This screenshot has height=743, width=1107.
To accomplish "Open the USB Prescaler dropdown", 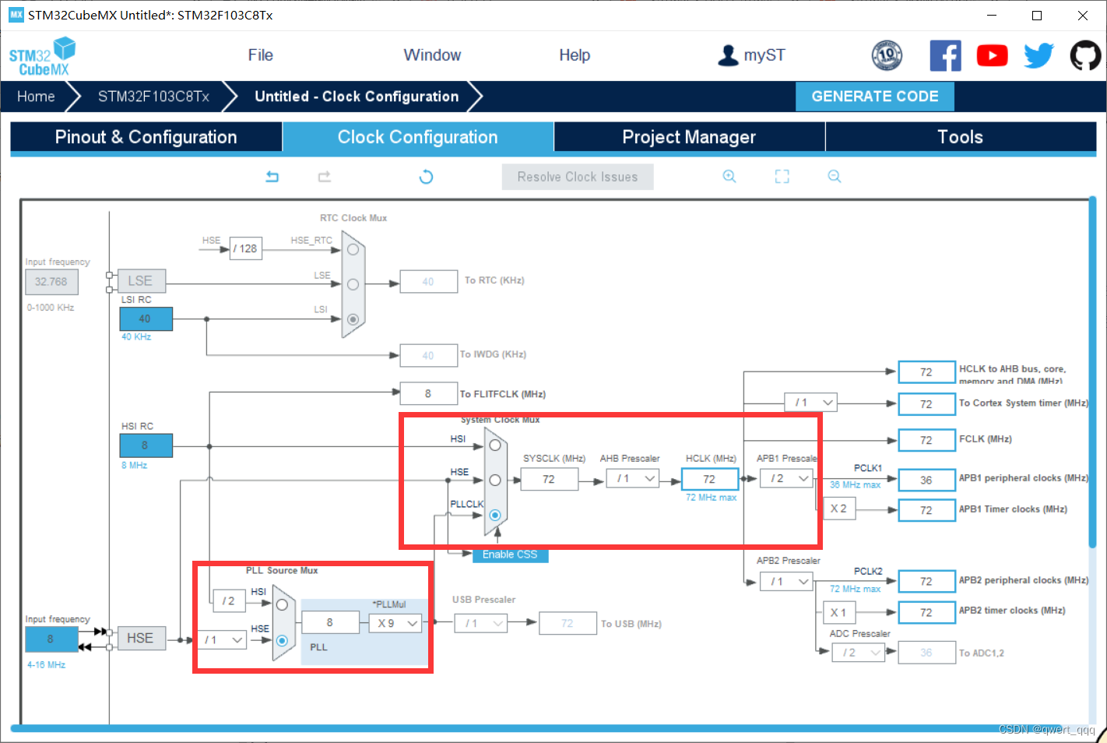I will pos(481,623).
